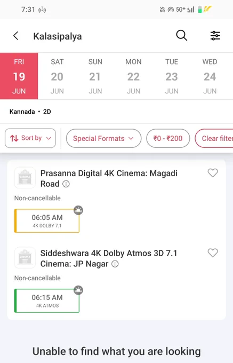The image size is (233, 363).
Task: Book the 06:05 AM 4K Dolby 7.1 show
Action: tap(47, 220)
